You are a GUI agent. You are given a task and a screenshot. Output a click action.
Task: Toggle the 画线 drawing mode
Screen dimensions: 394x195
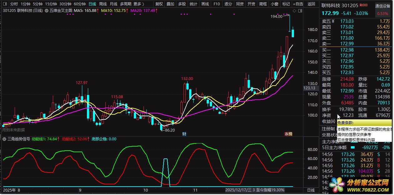tap(205, 4)
